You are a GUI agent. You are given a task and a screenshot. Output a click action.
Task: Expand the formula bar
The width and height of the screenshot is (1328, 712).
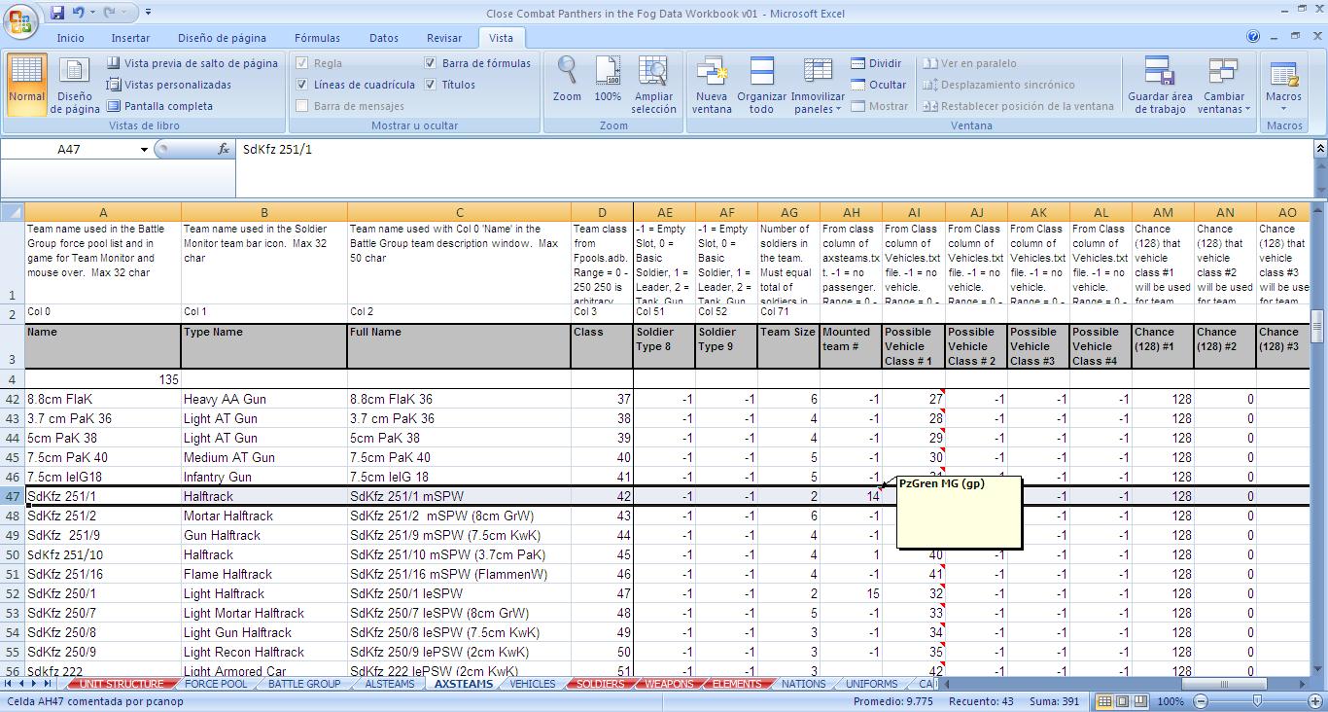[x=1319, y=149]
